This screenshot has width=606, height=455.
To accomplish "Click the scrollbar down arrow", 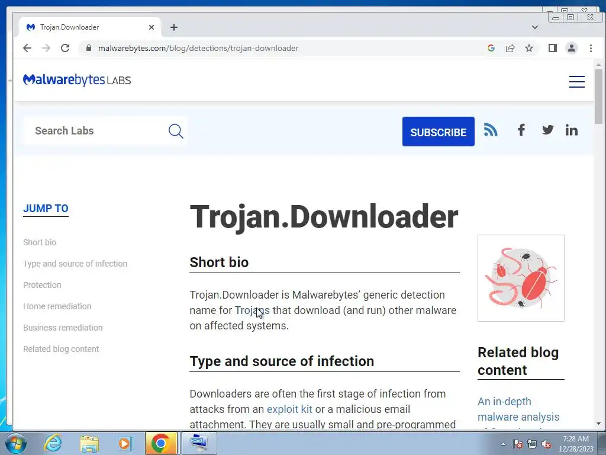I will 598,424.
